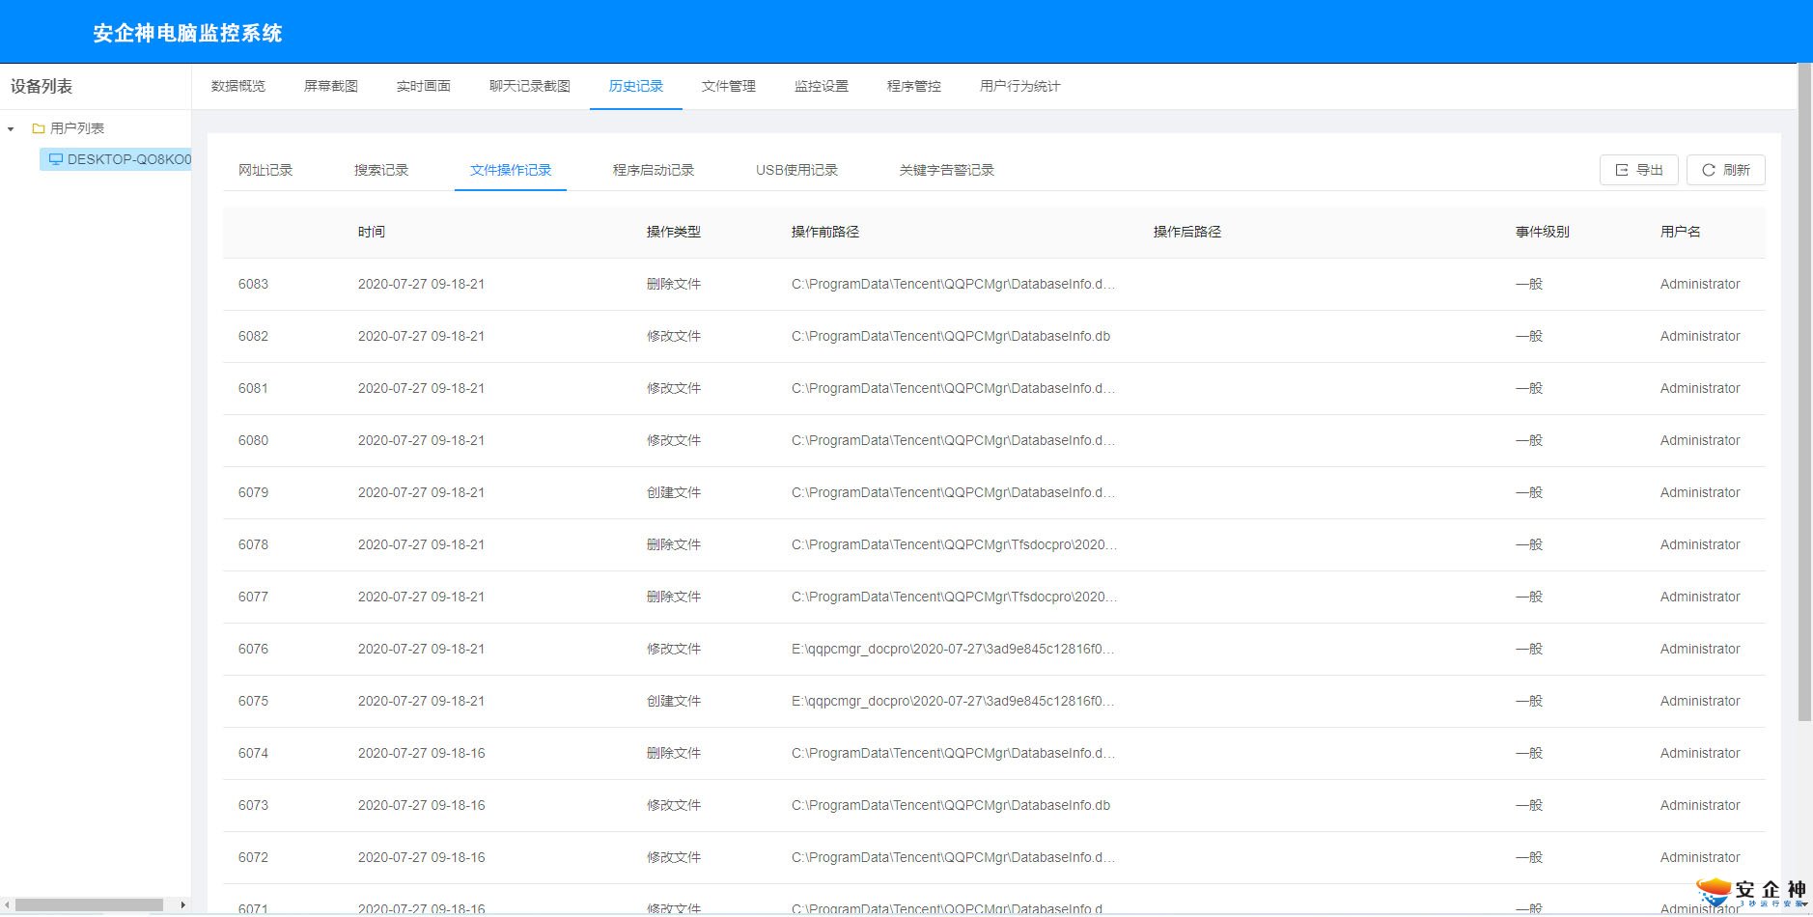
Task: Click the folder icon next to 用户列表
Action: [39, 128]
